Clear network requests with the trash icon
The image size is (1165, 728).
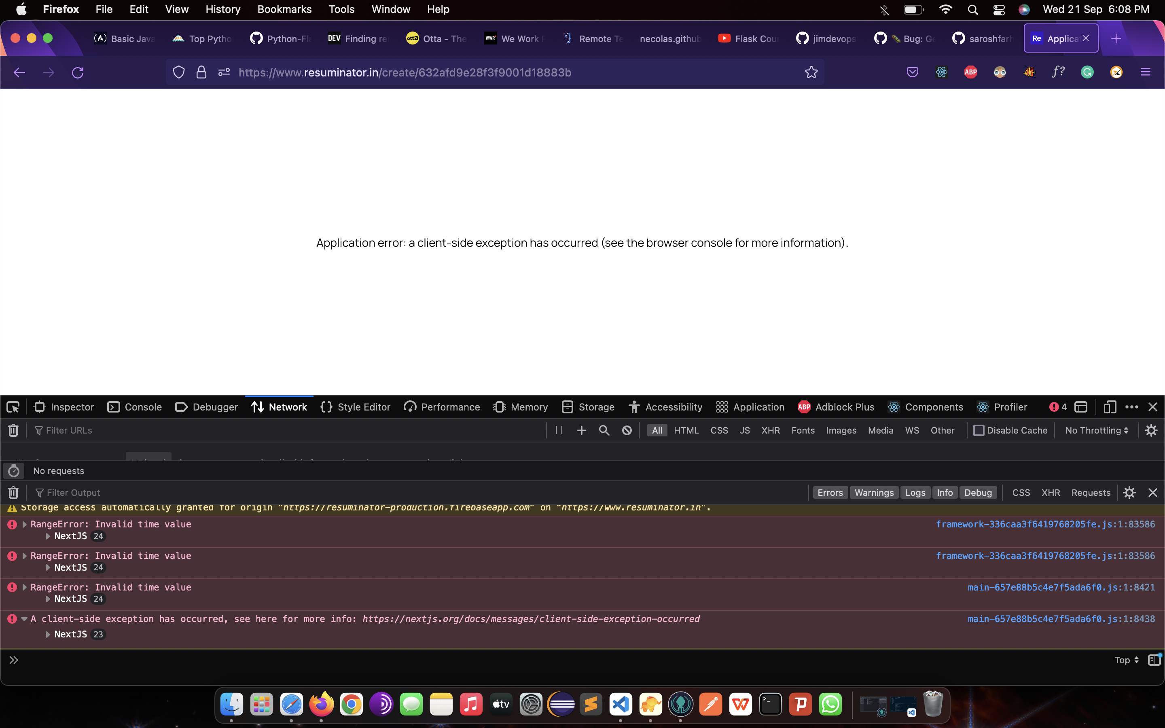point(13,430)
